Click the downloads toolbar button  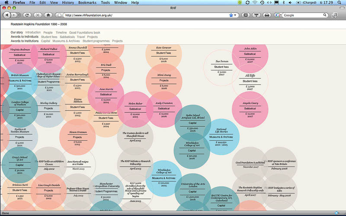click(256, 15)
